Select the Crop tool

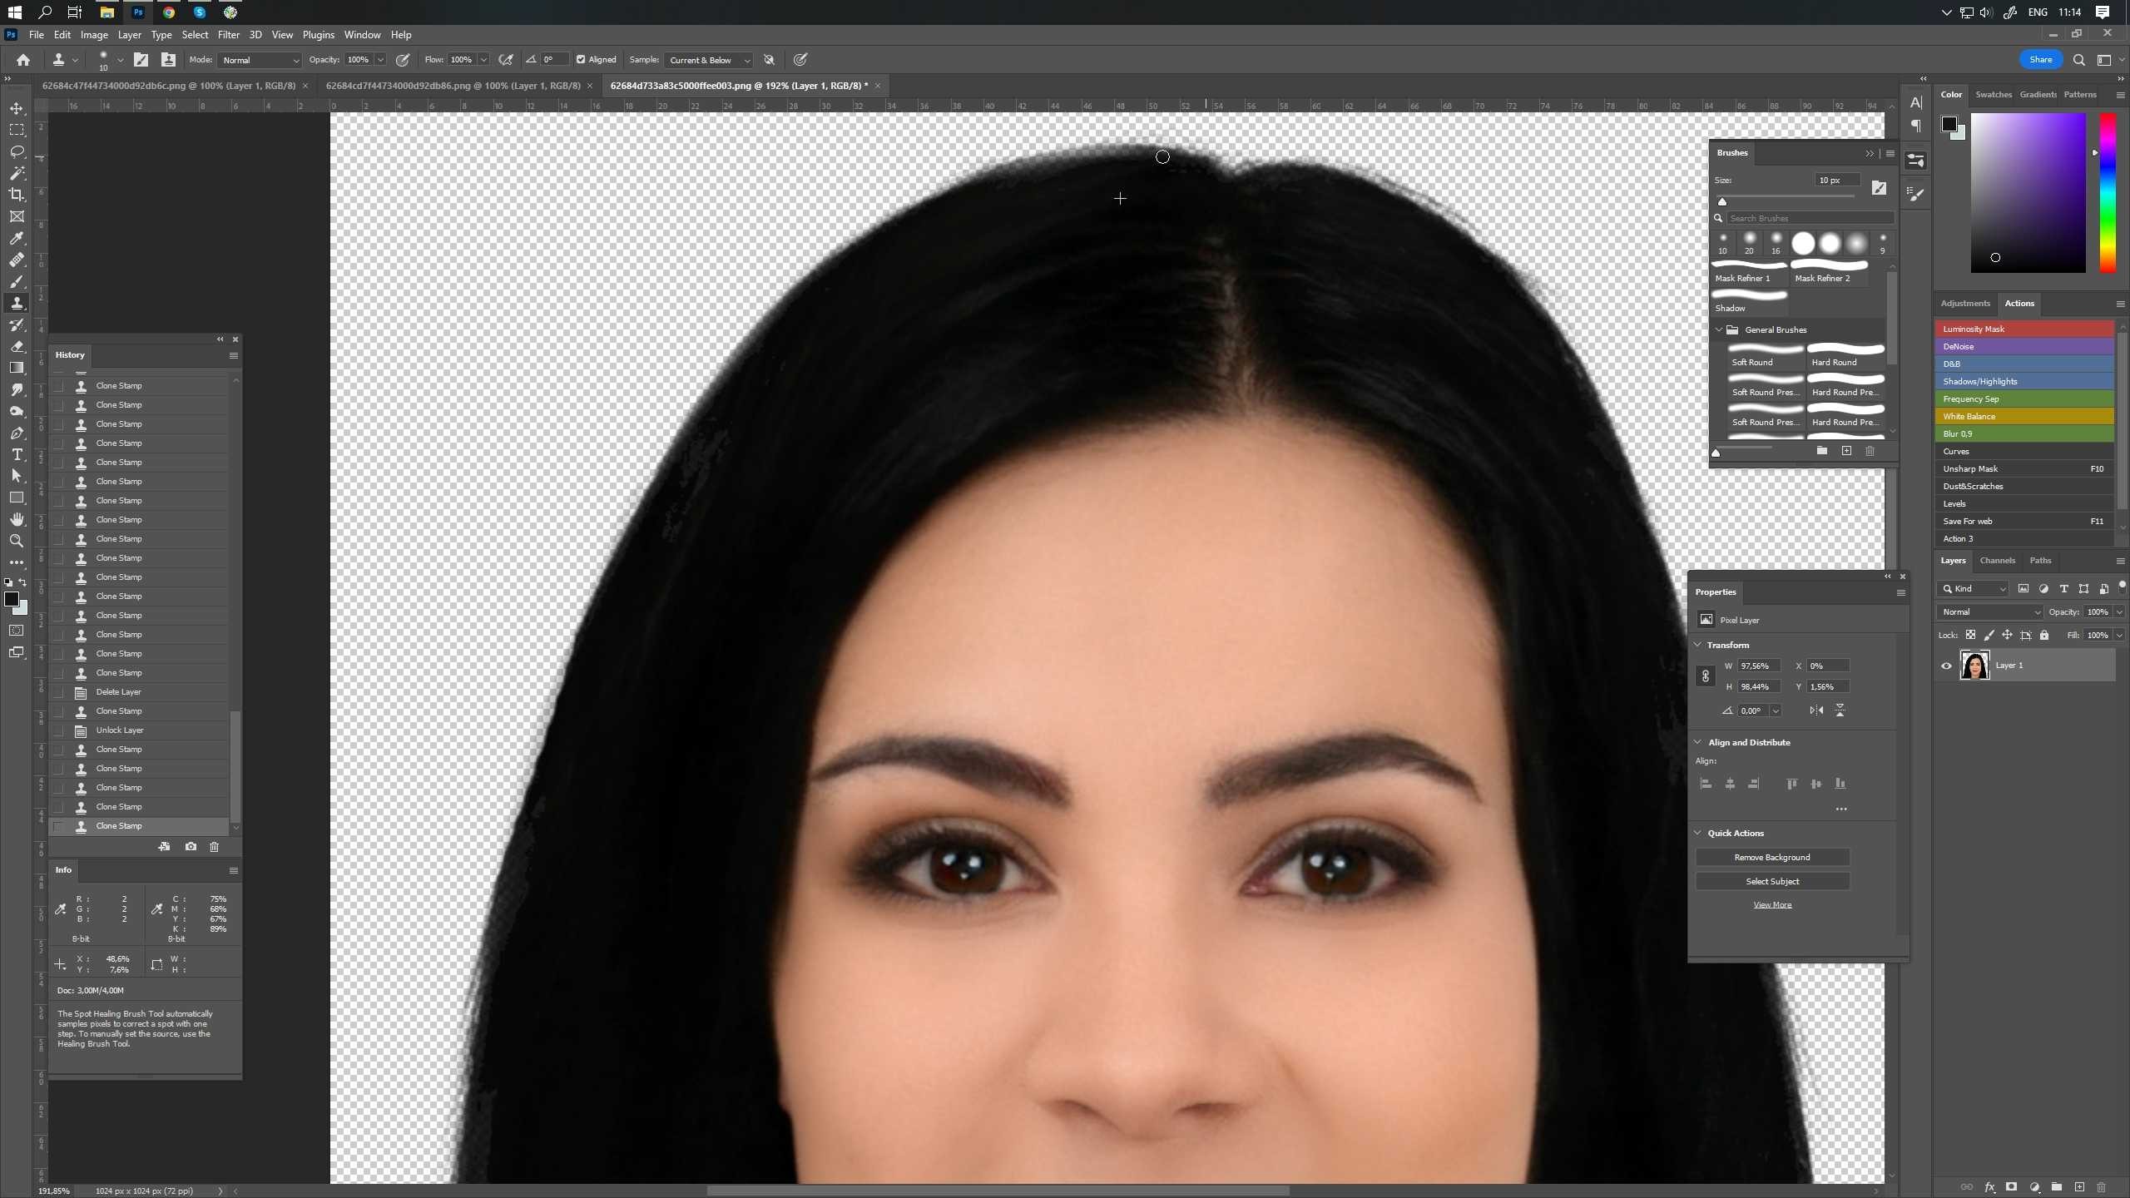pos(17,195)
